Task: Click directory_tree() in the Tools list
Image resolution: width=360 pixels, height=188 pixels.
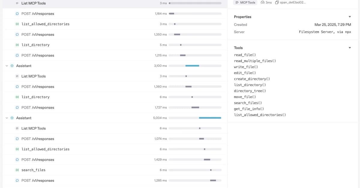Action: point(250,91)
